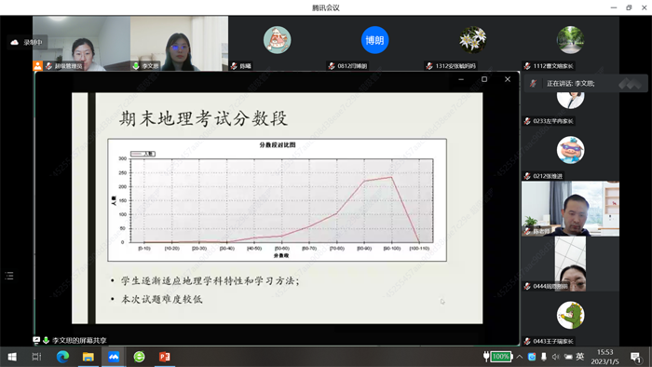Switch the 英 input method indicator
Viewport: 652px width, 367px height.
click(x=579, y=357)
